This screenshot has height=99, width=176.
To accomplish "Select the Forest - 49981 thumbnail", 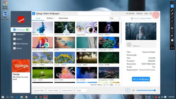I will (x=87, y=57).
